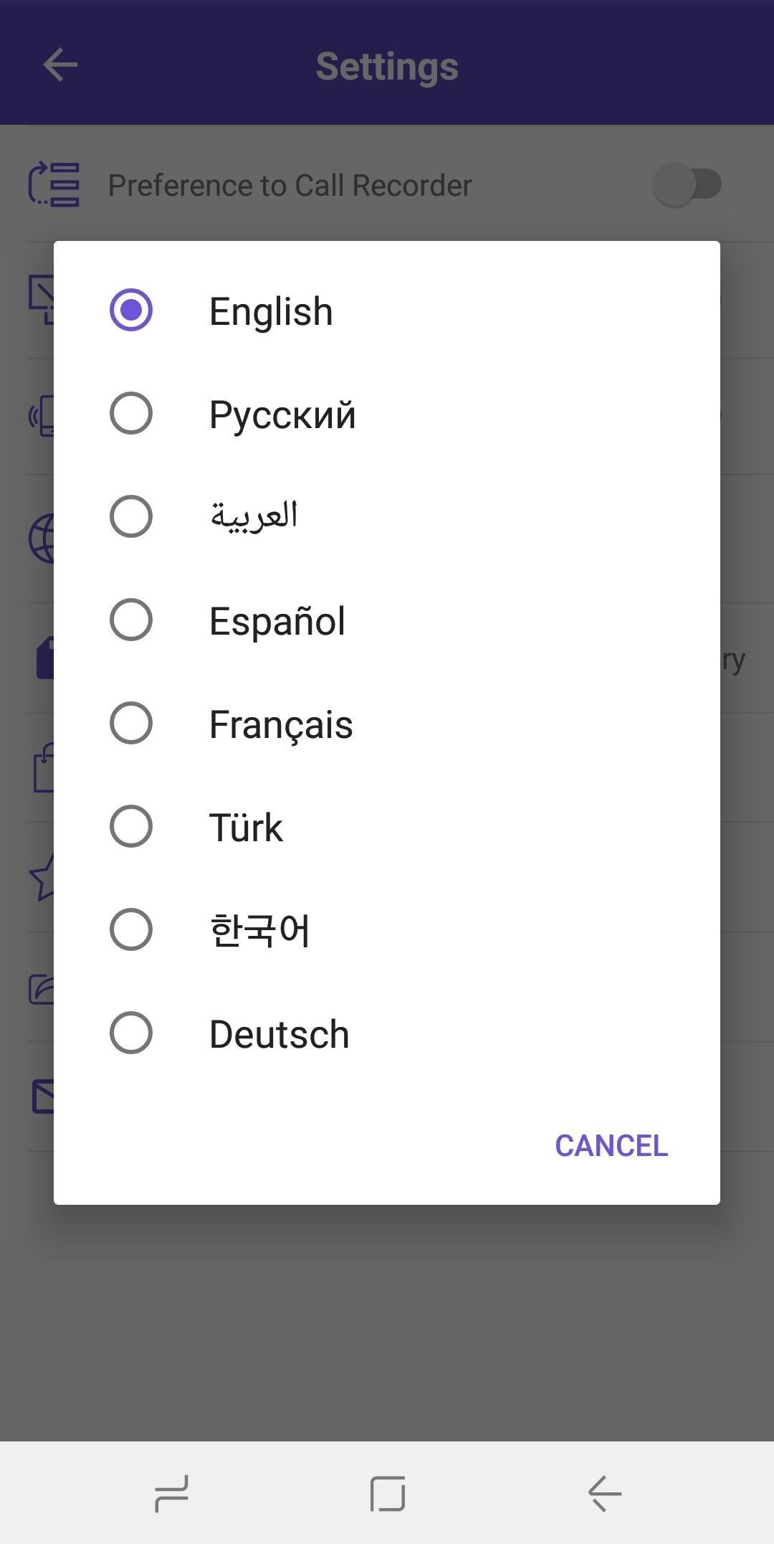Select the English radio button
Image resolution: width=774 pixels, height=1544 pixels.
[131, 311]
